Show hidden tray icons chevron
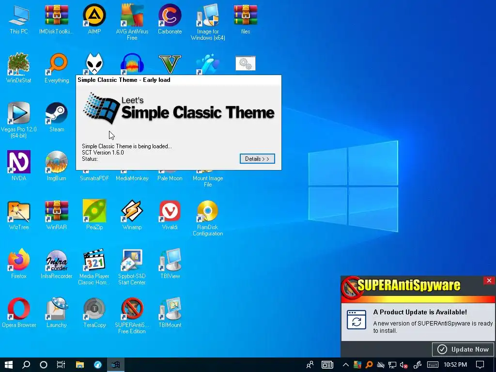Screen dimensions: 496x372 [345, 365]
